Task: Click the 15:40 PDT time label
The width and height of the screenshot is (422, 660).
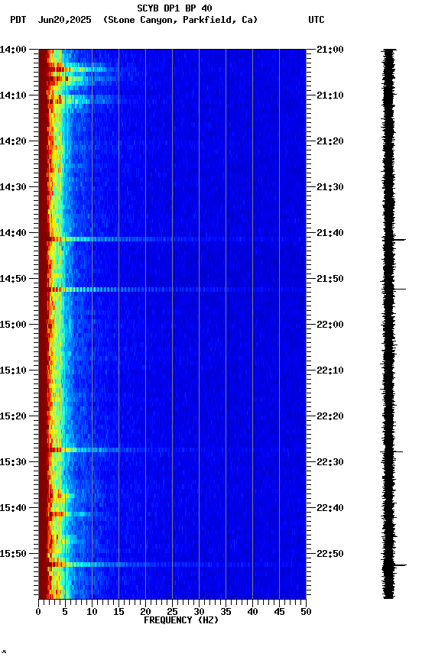Action: point(13,509)
